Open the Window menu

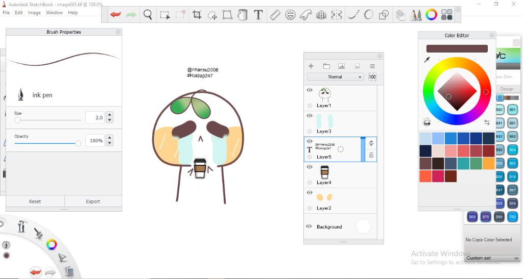click(x=54, y=13)
